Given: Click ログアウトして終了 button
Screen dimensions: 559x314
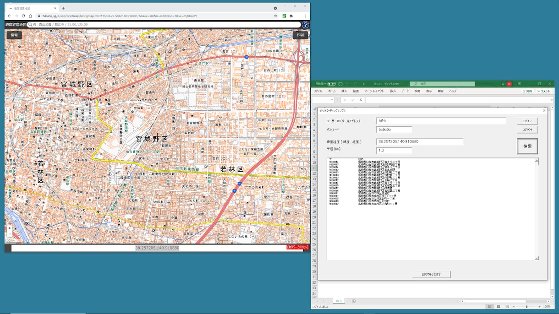Looking at the screenshot, I should pyautogui.click(x=431, y=275).
